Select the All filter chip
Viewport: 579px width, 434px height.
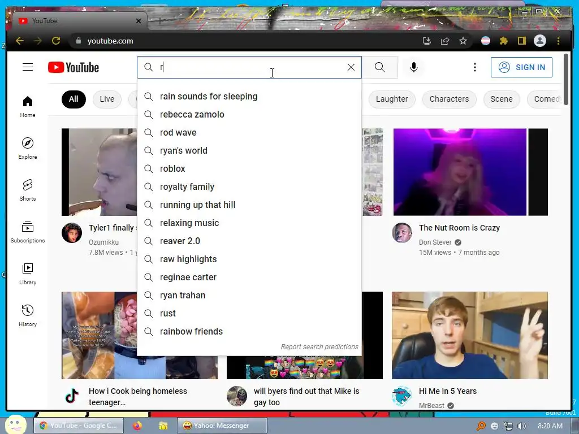pos(74,99)
